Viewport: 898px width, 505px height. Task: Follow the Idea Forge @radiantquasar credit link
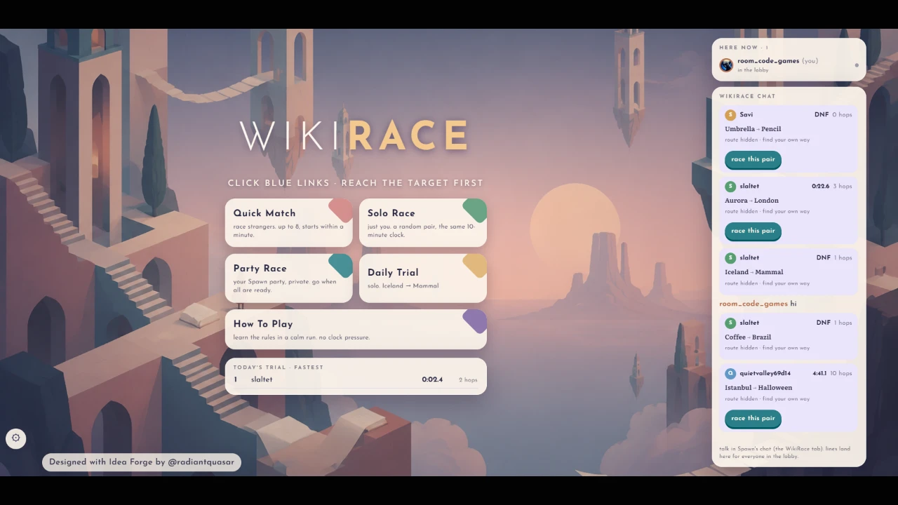[x=142, y=462]
